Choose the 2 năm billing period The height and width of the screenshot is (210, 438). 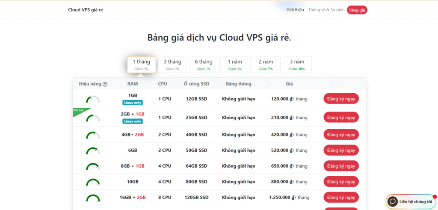(266, 65)
